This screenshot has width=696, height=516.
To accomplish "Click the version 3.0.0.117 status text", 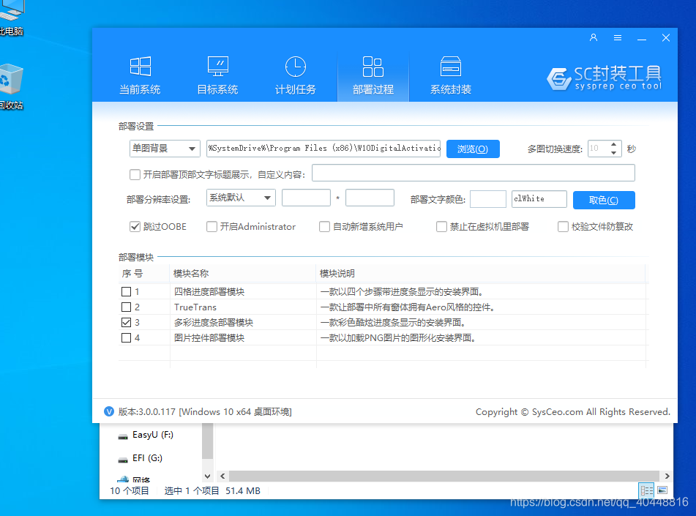I will (x=205, y=411).
